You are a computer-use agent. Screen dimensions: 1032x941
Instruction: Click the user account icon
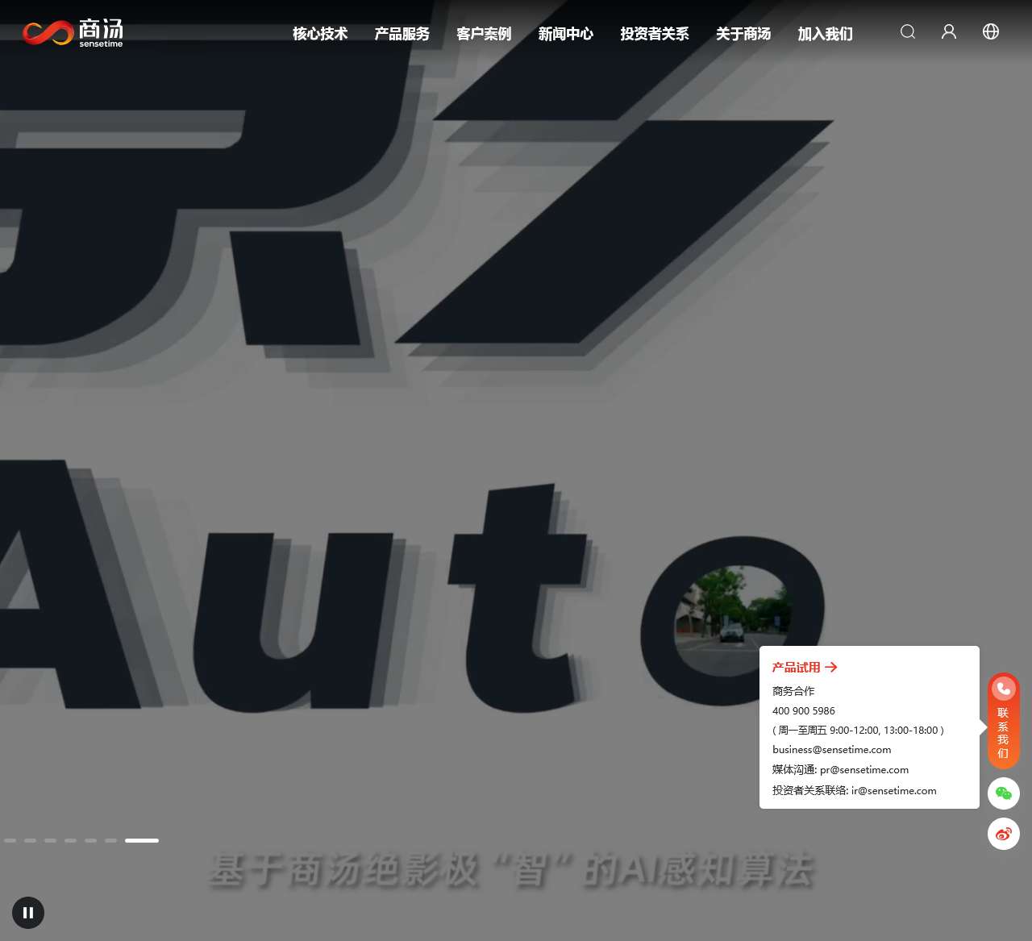(949, 32)
